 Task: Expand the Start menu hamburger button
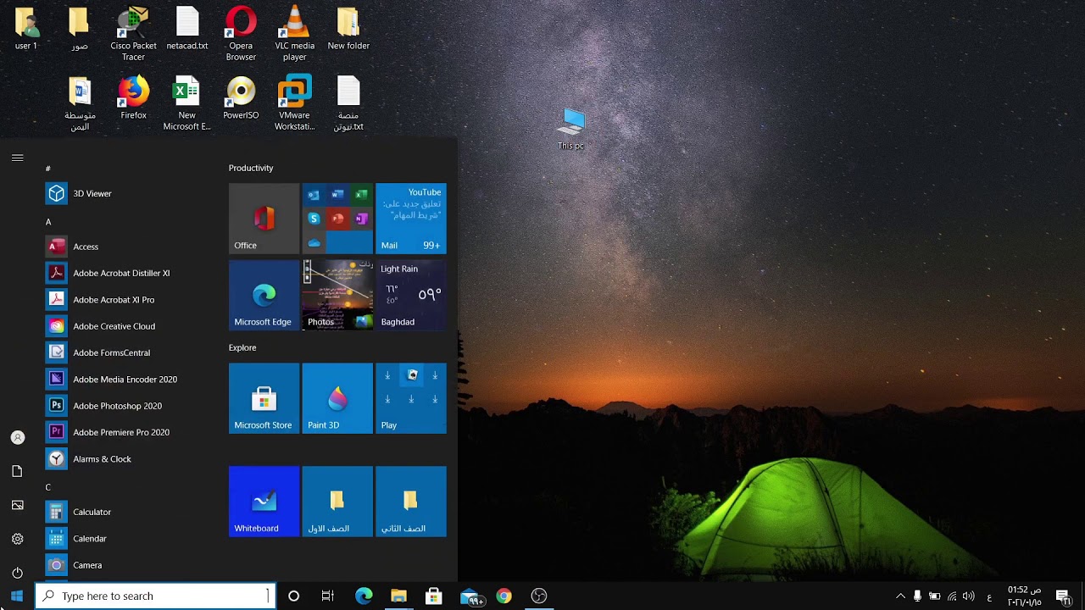point(17,158)
